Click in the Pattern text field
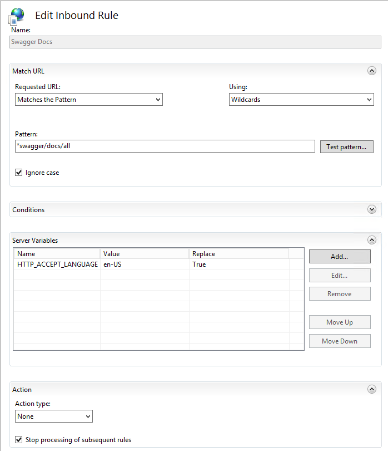388x451 pixels. (165, 146)
